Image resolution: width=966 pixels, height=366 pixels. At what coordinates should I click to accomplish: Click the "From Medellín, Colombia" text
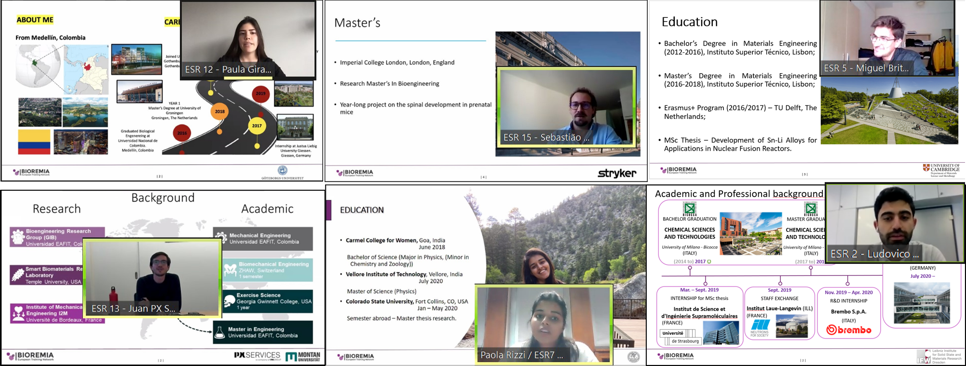coord(50,38)
